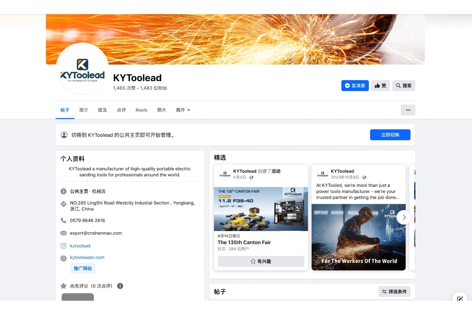Open the 简介 tab

click(83, 110)
